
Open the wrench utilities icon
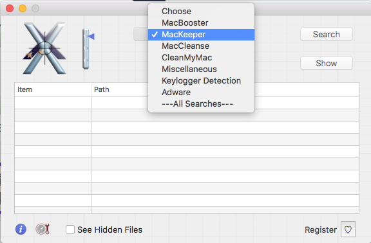click(43, 229)
